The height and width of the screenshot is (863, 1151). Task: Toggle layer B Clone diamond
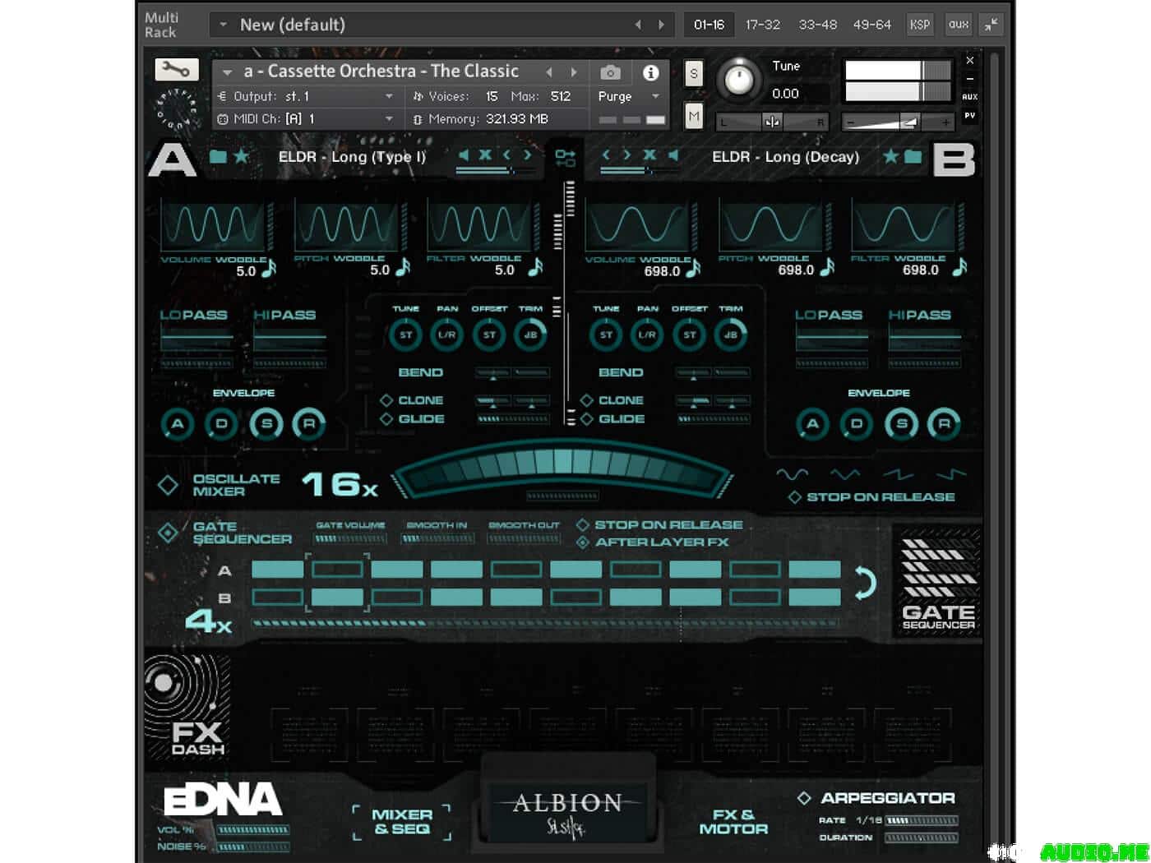[x=586, y=400]
